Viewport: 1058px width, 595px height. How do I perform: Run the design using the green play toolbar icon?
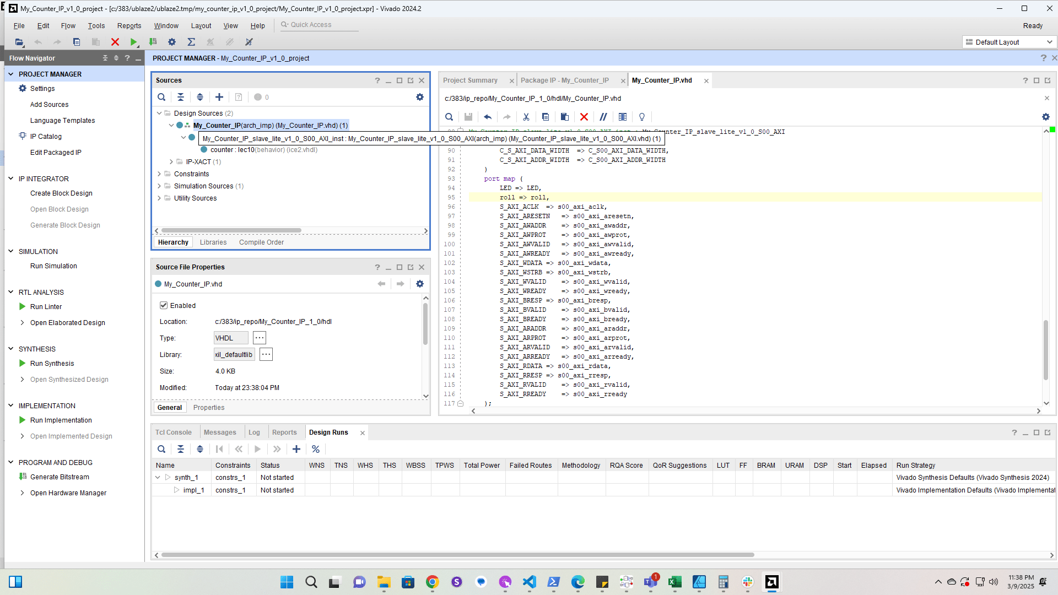click(134, 42)
